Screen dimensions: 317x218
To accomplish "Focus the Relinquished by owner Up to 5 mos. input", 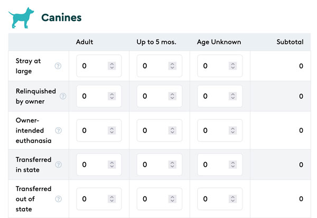I will [x=160, y=96].
